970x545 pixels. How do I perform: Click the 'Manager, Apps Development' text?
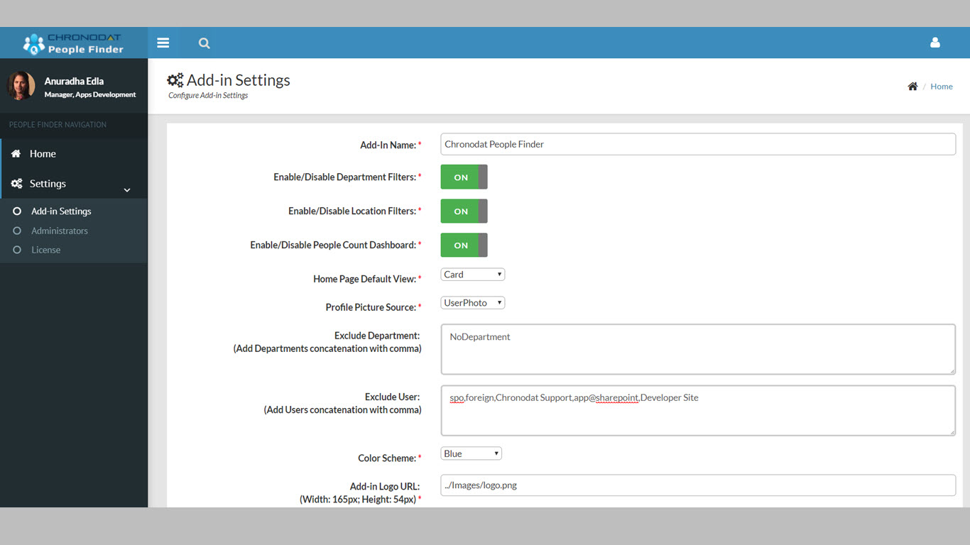click(x=90, y=94)
